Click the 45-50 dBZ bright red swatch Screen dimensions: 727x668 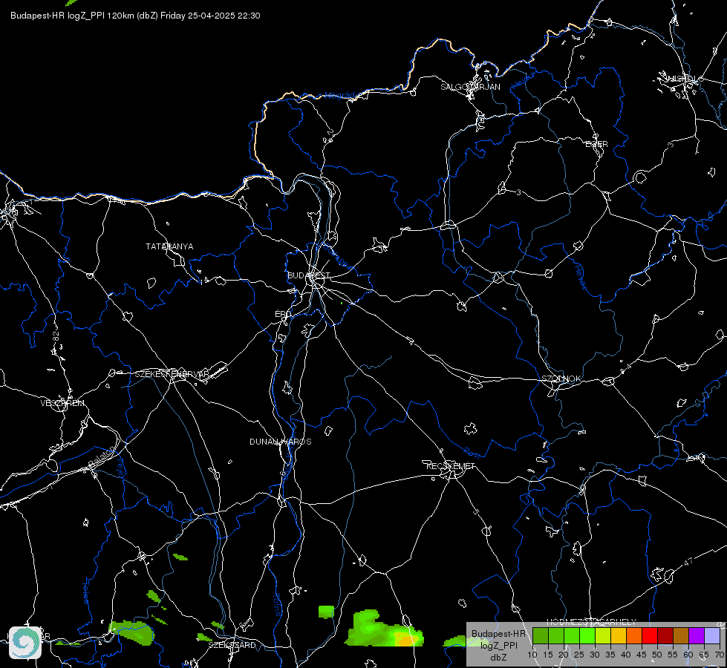pos(650,635)
